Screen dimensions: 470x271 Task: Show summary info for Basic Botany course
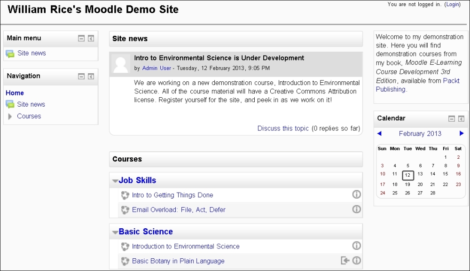(356, 261)
